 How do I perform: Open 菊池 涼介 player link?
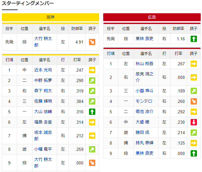145,112
